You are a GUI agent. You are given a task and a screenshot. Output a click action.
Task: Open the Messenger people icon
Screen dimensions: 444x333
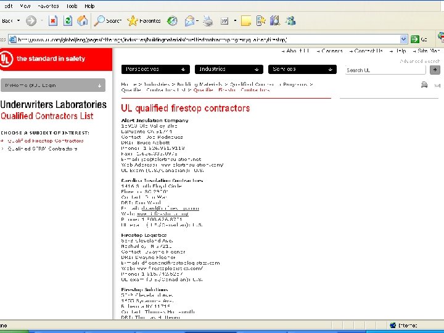pyautogui.click(x=290, y=21)
